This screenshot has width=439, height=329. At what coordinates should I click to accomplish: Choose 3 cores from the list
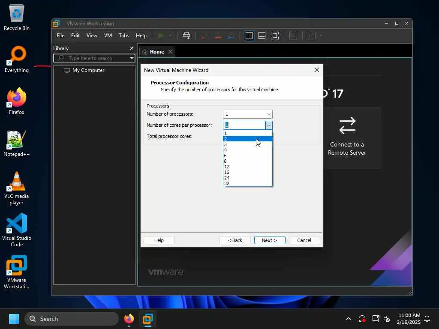(247, 144)
